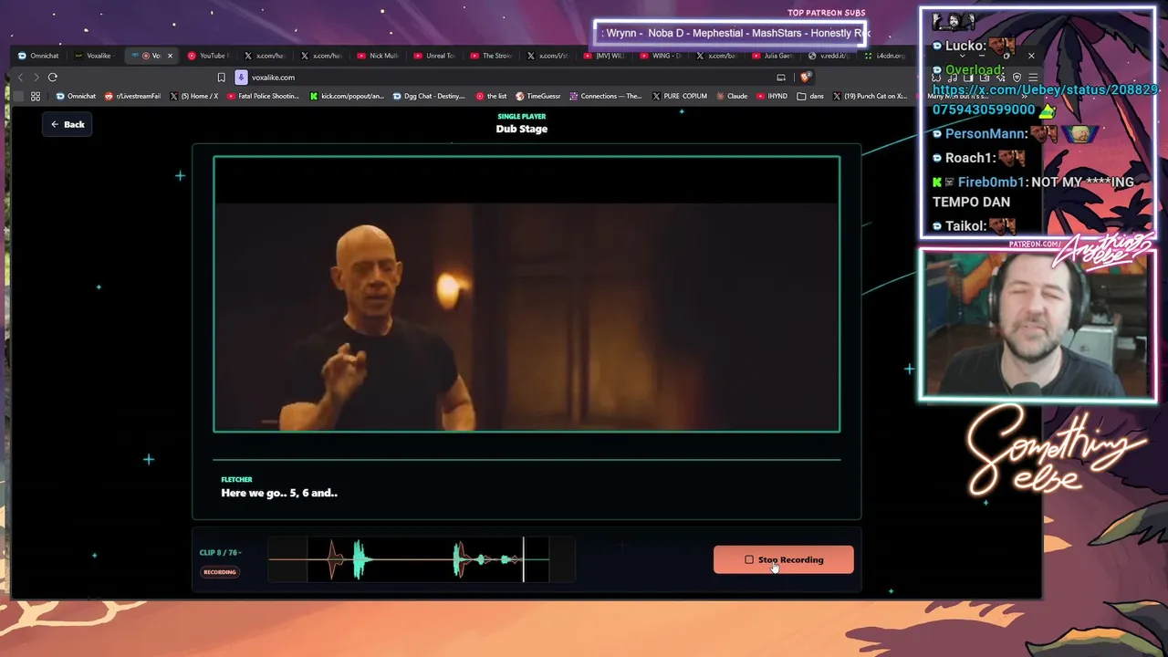Switch to the WING YouTube tab

[x=662, y=56]
